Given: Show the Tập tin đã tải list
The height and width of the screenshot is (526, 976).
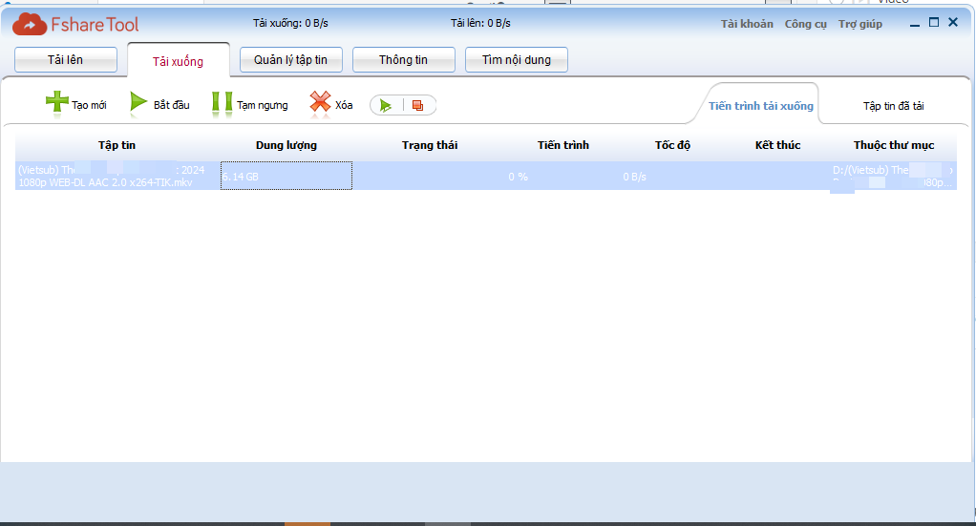Looking at the screenshot, I should click(x=893, y=106).
